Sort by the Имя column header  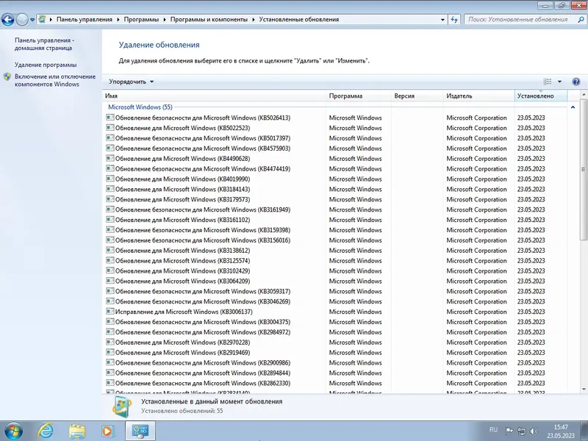214,96
